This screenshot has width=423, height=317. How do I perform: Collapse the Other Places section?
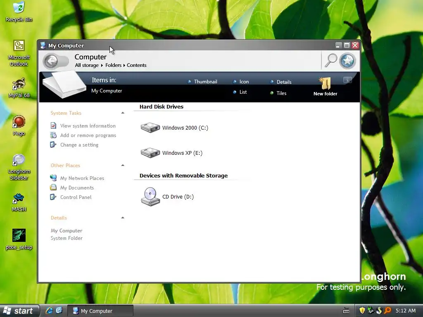pos(123,165)
